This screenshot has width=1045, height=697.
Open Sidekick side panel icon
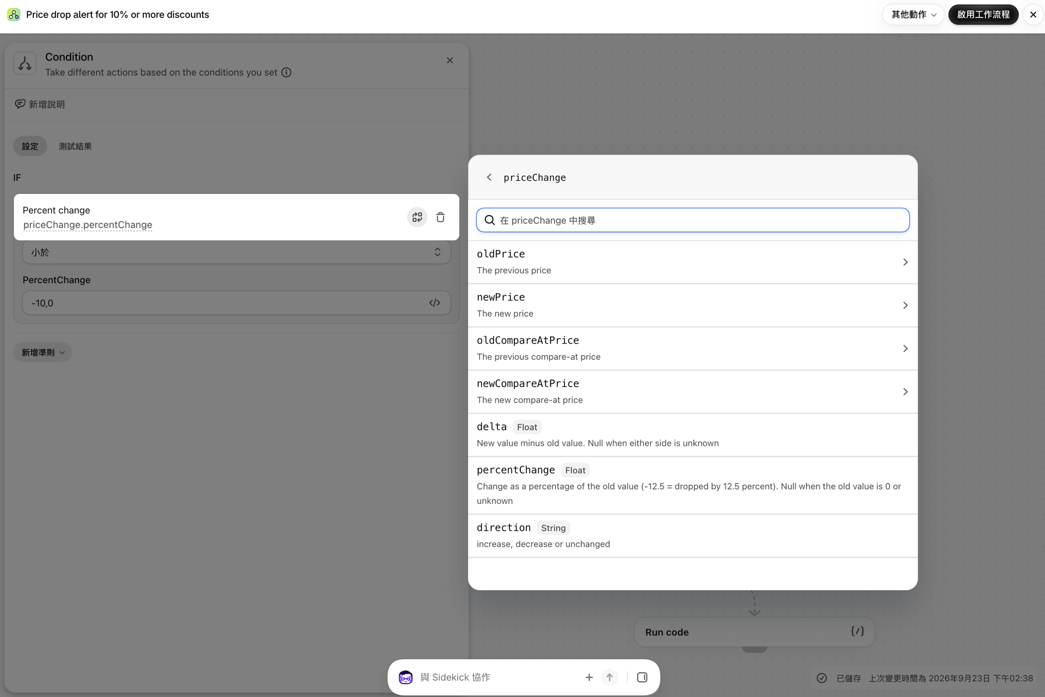coord(642,677)
